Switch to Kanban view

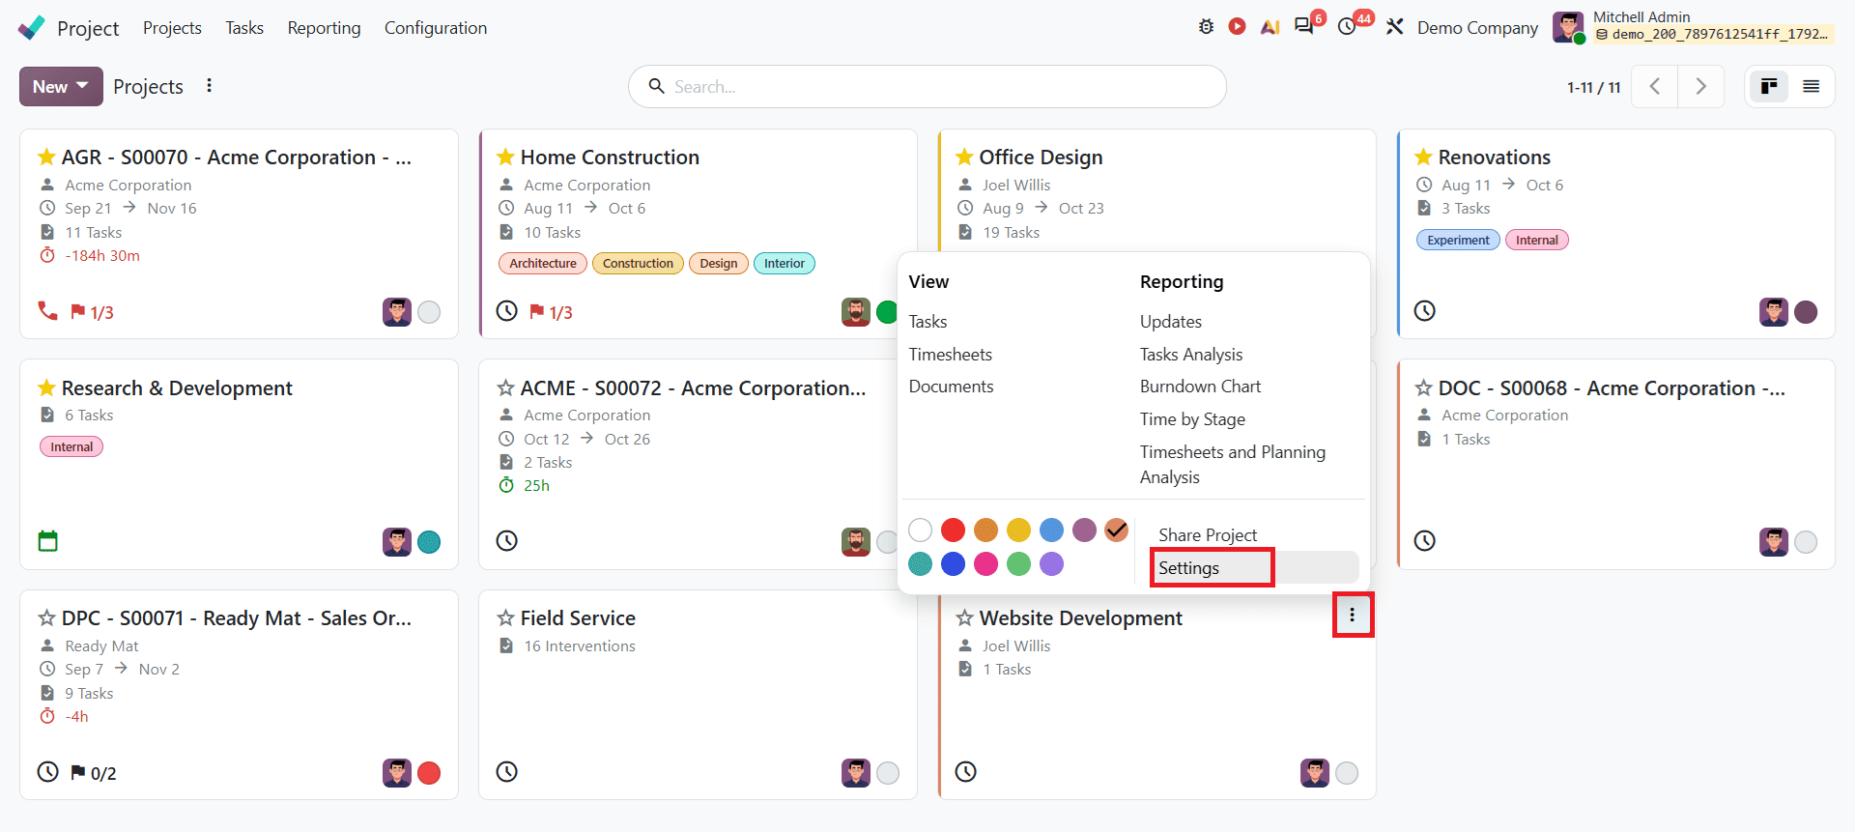1769,87
